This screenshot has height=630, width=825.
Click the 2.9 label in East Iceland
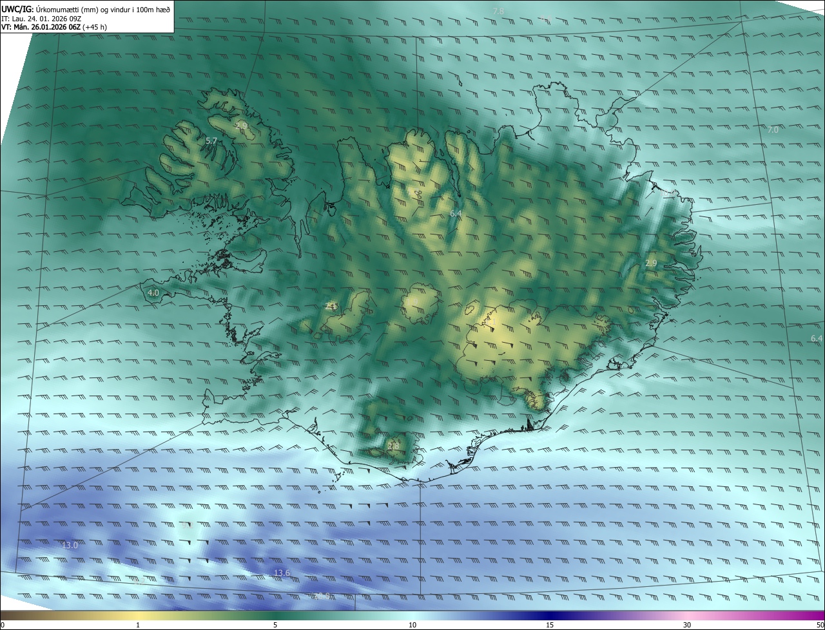651,263
